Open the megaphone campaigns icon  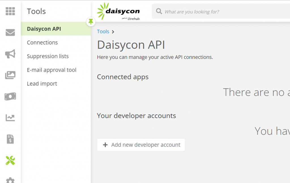pyautogui.click(x=10, y=54)
